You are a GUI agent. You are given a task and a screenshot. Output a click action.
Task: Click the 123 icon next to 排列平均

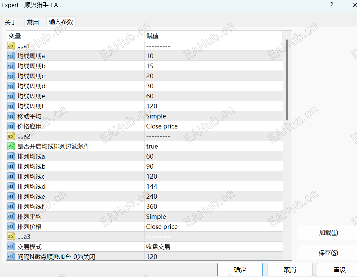pyautogui.click(x=10, y=216)
